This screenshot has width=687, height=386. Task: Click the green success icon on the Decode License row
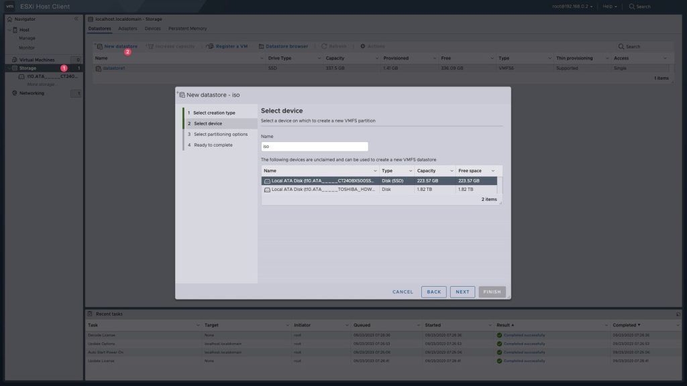click(499, 335)
